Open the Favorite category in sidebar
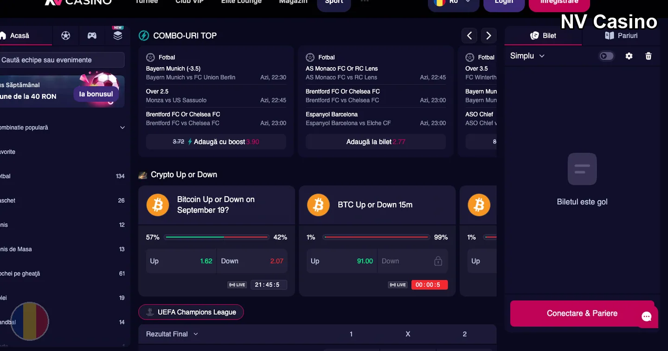The width and height of the screenshot is (668, 351). point(63,152)
